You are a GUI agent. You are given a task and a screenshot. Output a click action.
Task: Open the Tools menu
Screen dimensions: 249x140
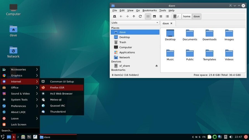tap(162, 10)
